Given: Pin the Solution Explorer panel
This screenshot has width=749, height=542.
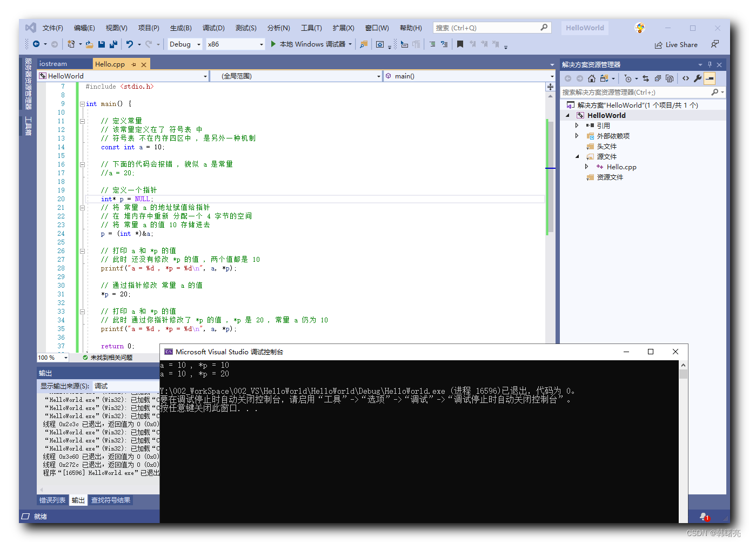Looking at the screenshot, I should 710,64.
